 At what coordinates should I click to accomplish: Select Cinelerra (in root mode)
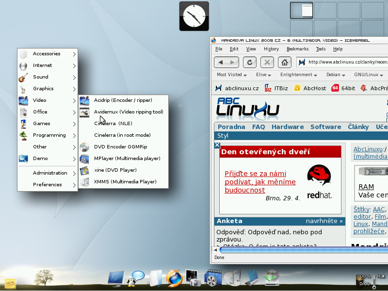coord(124,135)
